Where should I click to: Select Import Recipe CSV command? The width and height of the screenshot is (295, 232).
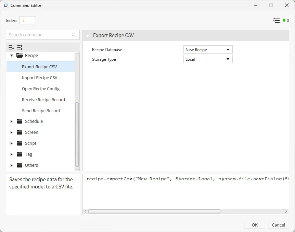[x=40, y=78]
